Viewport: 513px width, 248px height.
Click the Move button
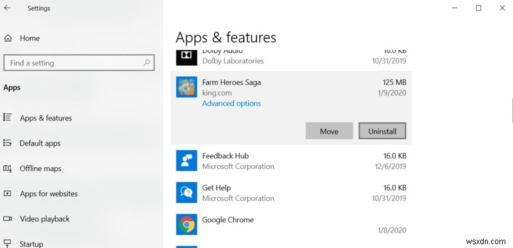(329, 131)
